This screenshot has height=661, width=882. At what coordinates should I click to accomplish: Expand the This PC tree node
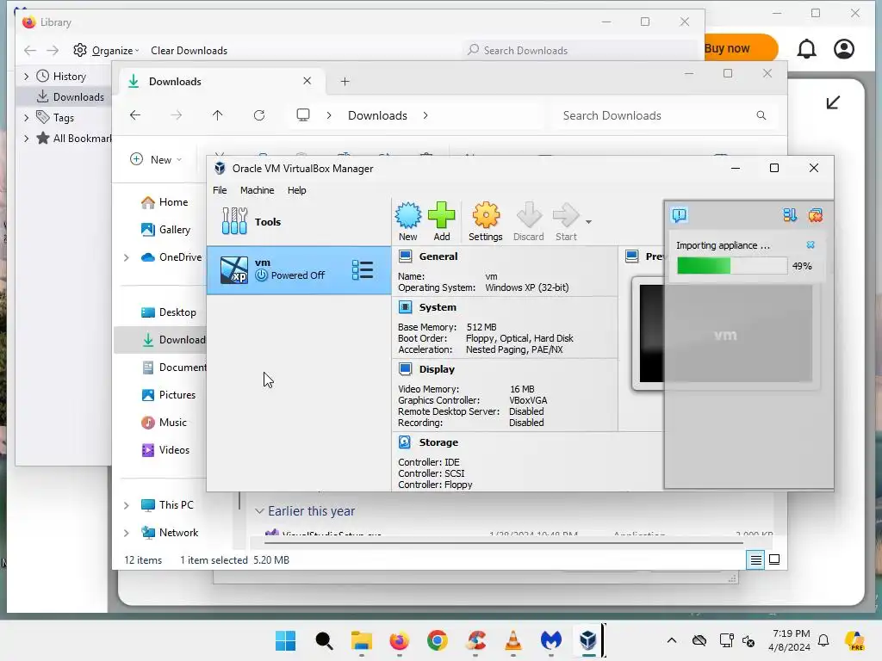coord(127,505)
